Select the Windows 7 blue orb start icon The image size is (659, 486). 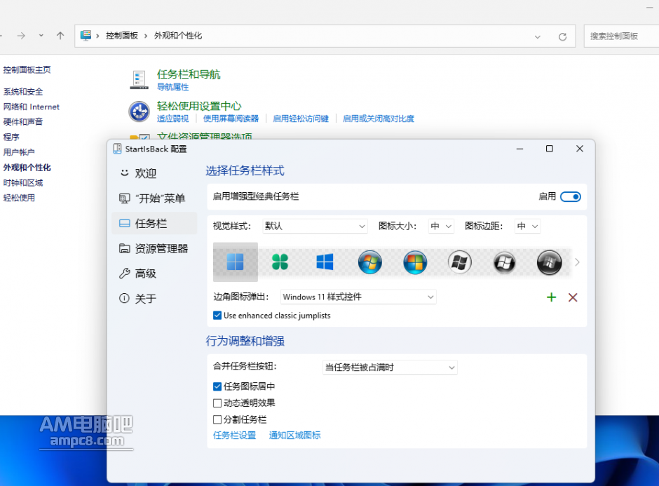click(370, 262)
